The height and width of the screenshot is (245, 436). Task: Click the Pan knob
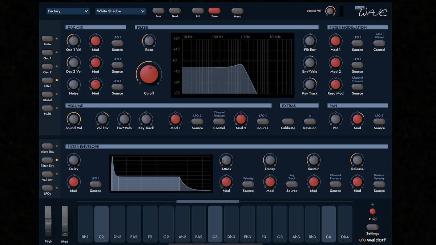click(x=335, y=119)
